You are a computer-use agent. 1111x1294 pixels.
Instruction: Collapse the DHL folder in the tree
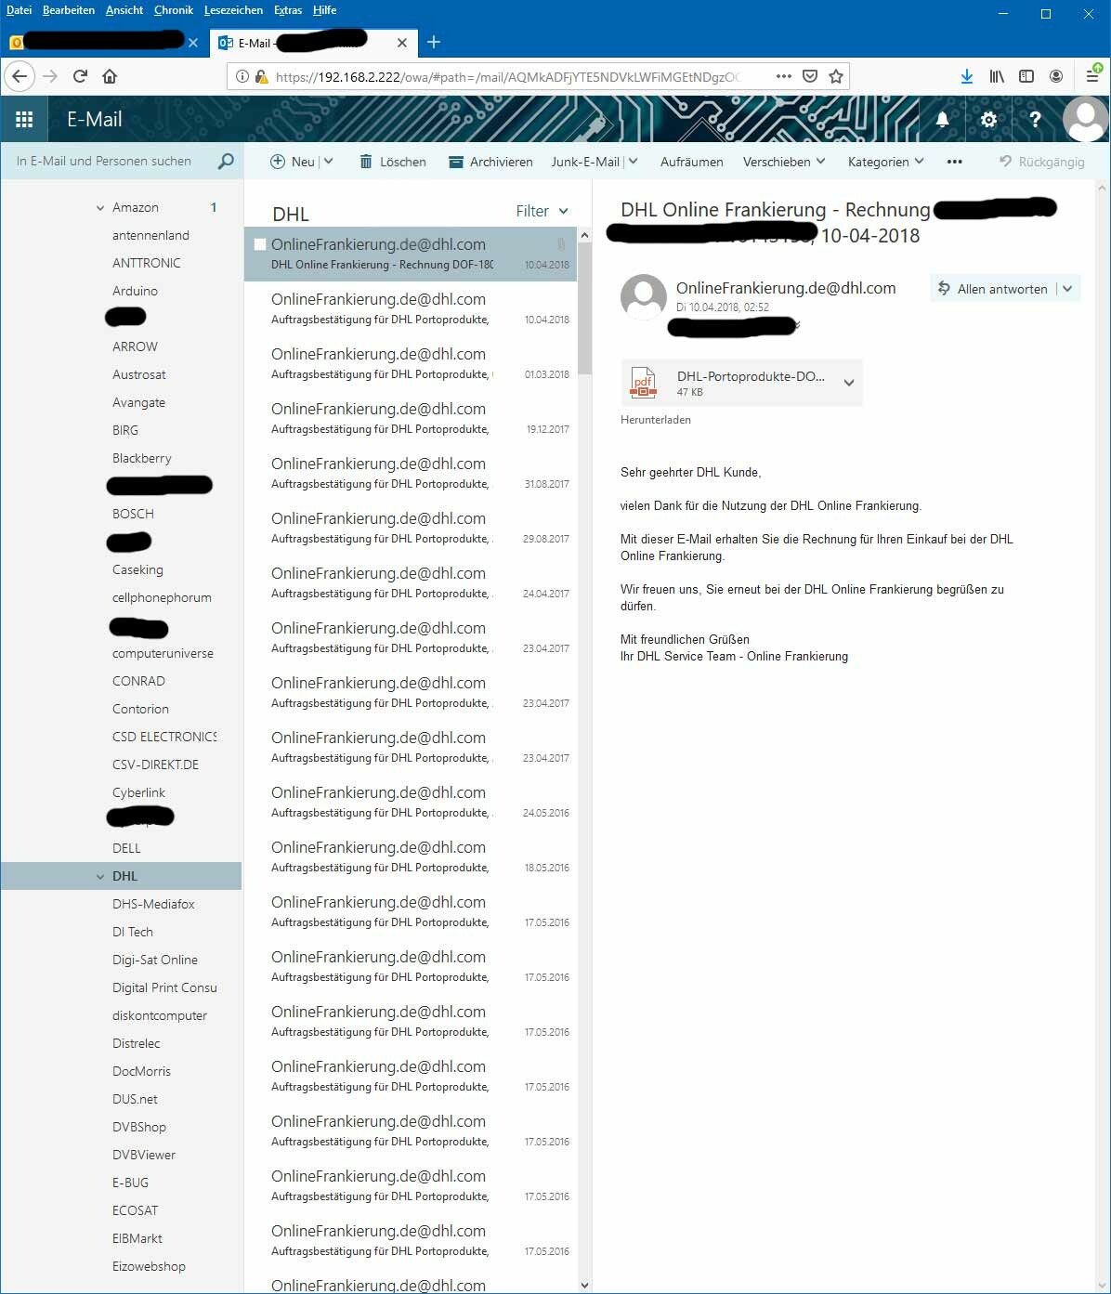[x=100, y=876]
